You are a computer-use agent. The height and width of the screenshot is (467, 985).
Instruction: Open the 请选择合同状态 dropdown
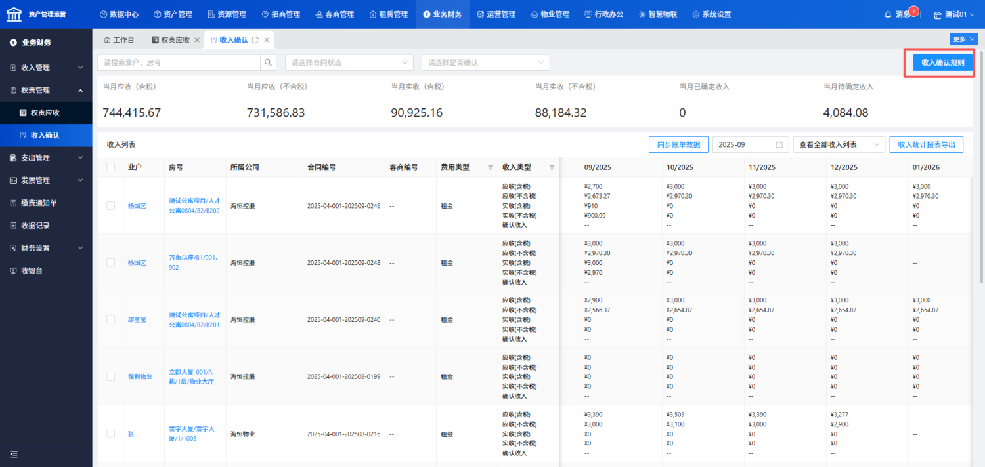coord(349,62)
